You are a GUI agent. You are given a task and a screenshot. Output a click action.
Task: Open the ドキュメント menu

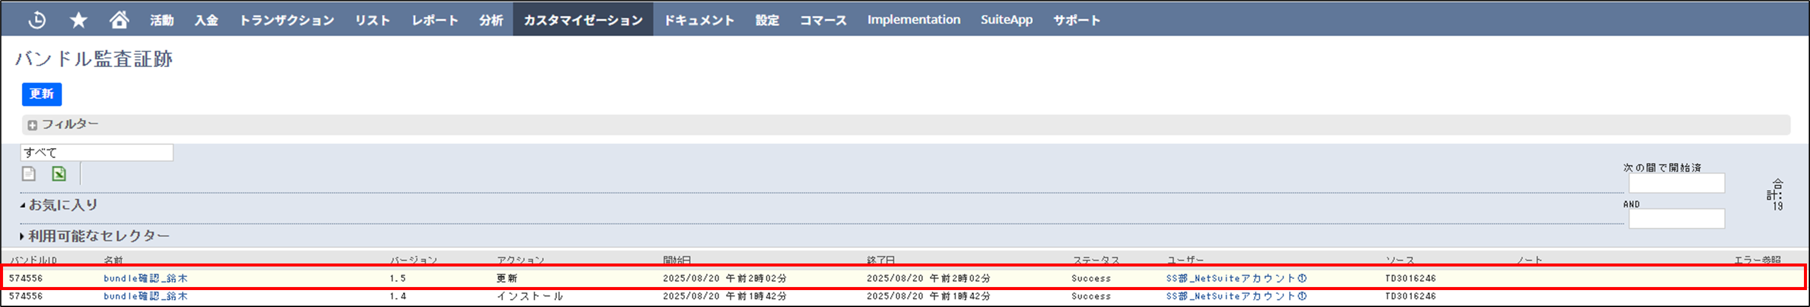[x=699, y=20]
